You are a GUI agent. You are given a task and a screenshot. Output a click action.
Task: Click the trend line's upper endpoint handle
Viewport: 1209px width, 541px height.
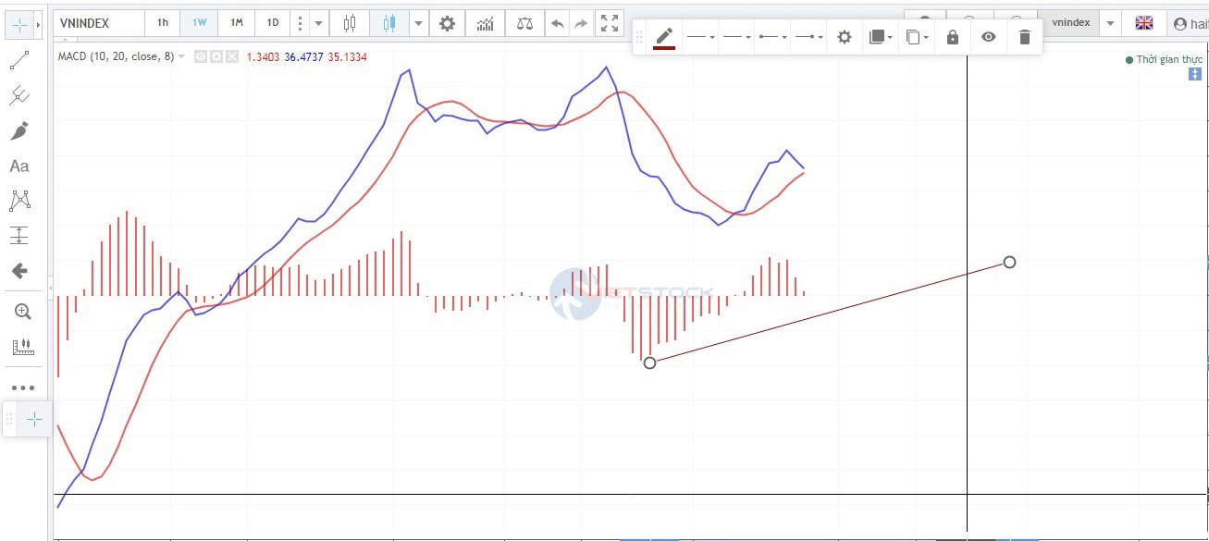pyautogui.click(x=1009, y=262)
